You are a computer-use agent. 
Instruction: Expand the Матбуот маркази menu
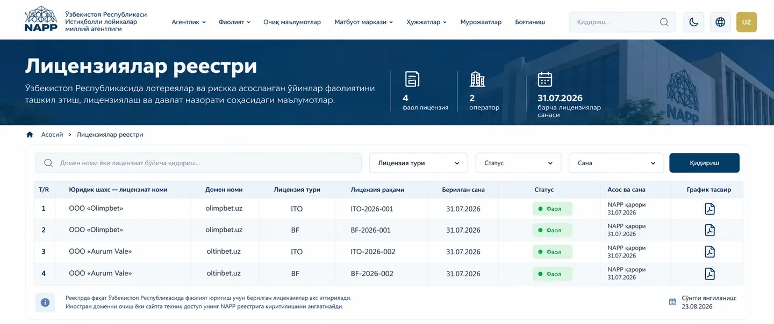click(363, 22)
